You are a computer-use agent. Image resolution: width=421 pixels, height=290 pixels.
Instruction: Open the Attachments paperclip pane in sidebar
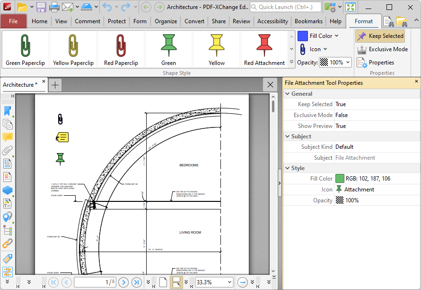7,150
